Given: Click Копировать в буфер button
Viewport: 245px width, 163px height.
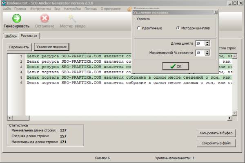Looking at the screenshot, I should pos(216,133).
